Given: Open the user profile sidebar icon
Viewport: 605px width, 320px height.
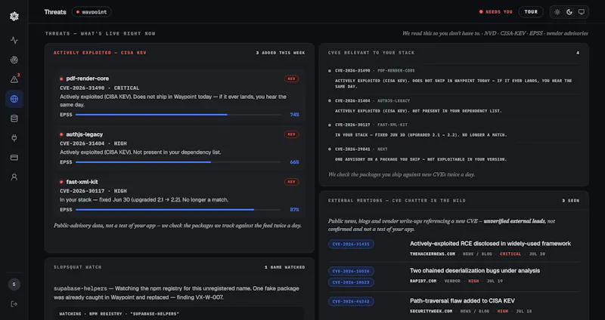Looking at the screenshot, I should 14,177.
